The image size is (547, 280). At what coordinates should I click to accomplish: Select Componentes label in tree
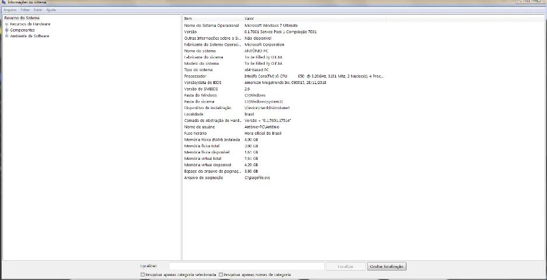click(22, 30)
